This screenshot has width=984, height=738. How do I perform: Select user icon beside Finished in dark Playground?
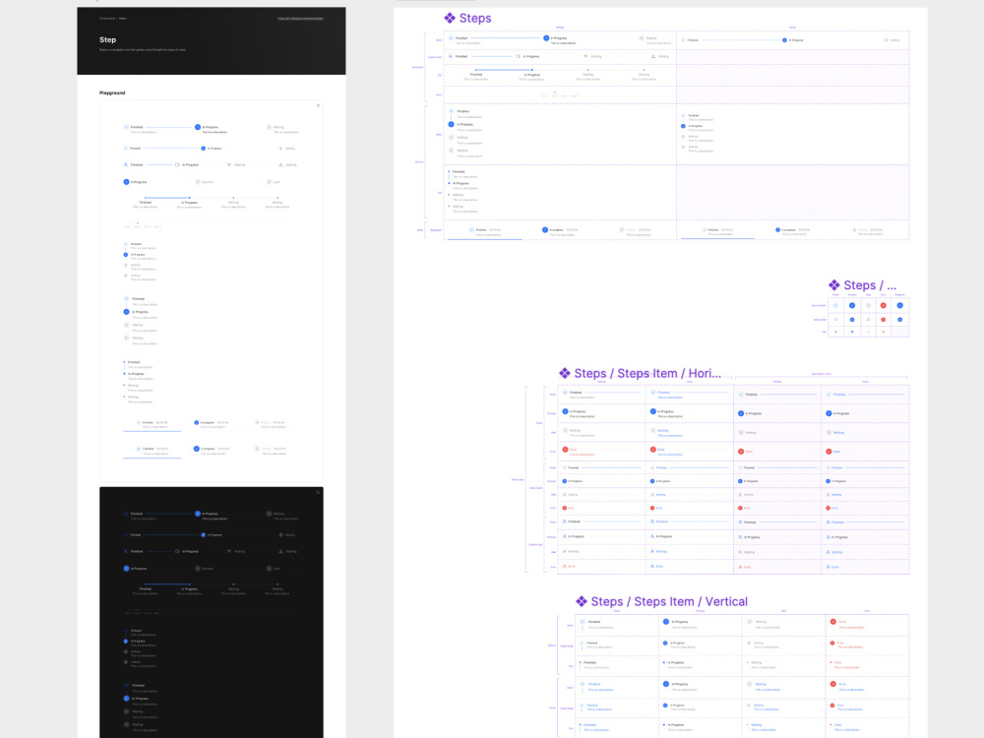(x=126, y=552)
